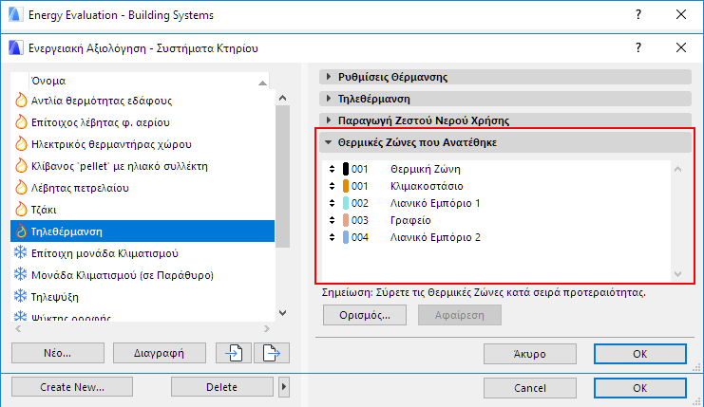Image resolution: width=704 pixels, height=407 pixels.
Task: Click the snowflake icon beside Τηλεψύξη
Action: pos(20,296)
